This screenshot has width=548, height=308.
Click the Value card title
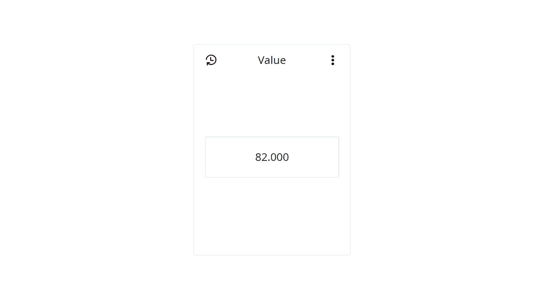pos(272,60)
